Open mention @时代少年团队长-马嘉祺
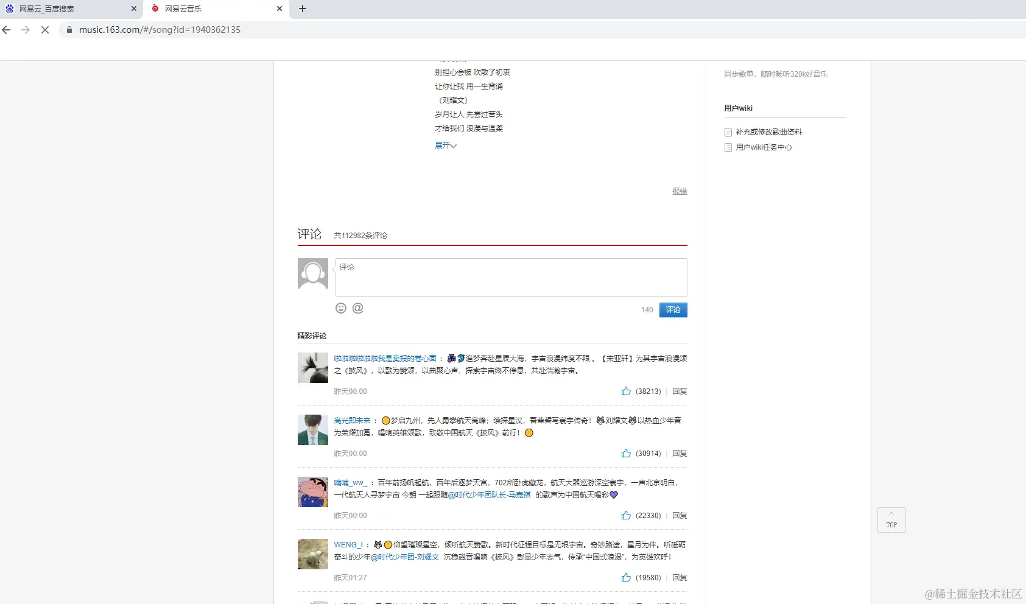1026x604 pixels. [x=490, y=495]
